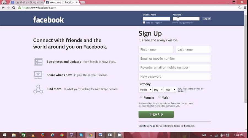Open VLC media player from the taskbar
Screen dimensions: 248x138
(33, 135)
